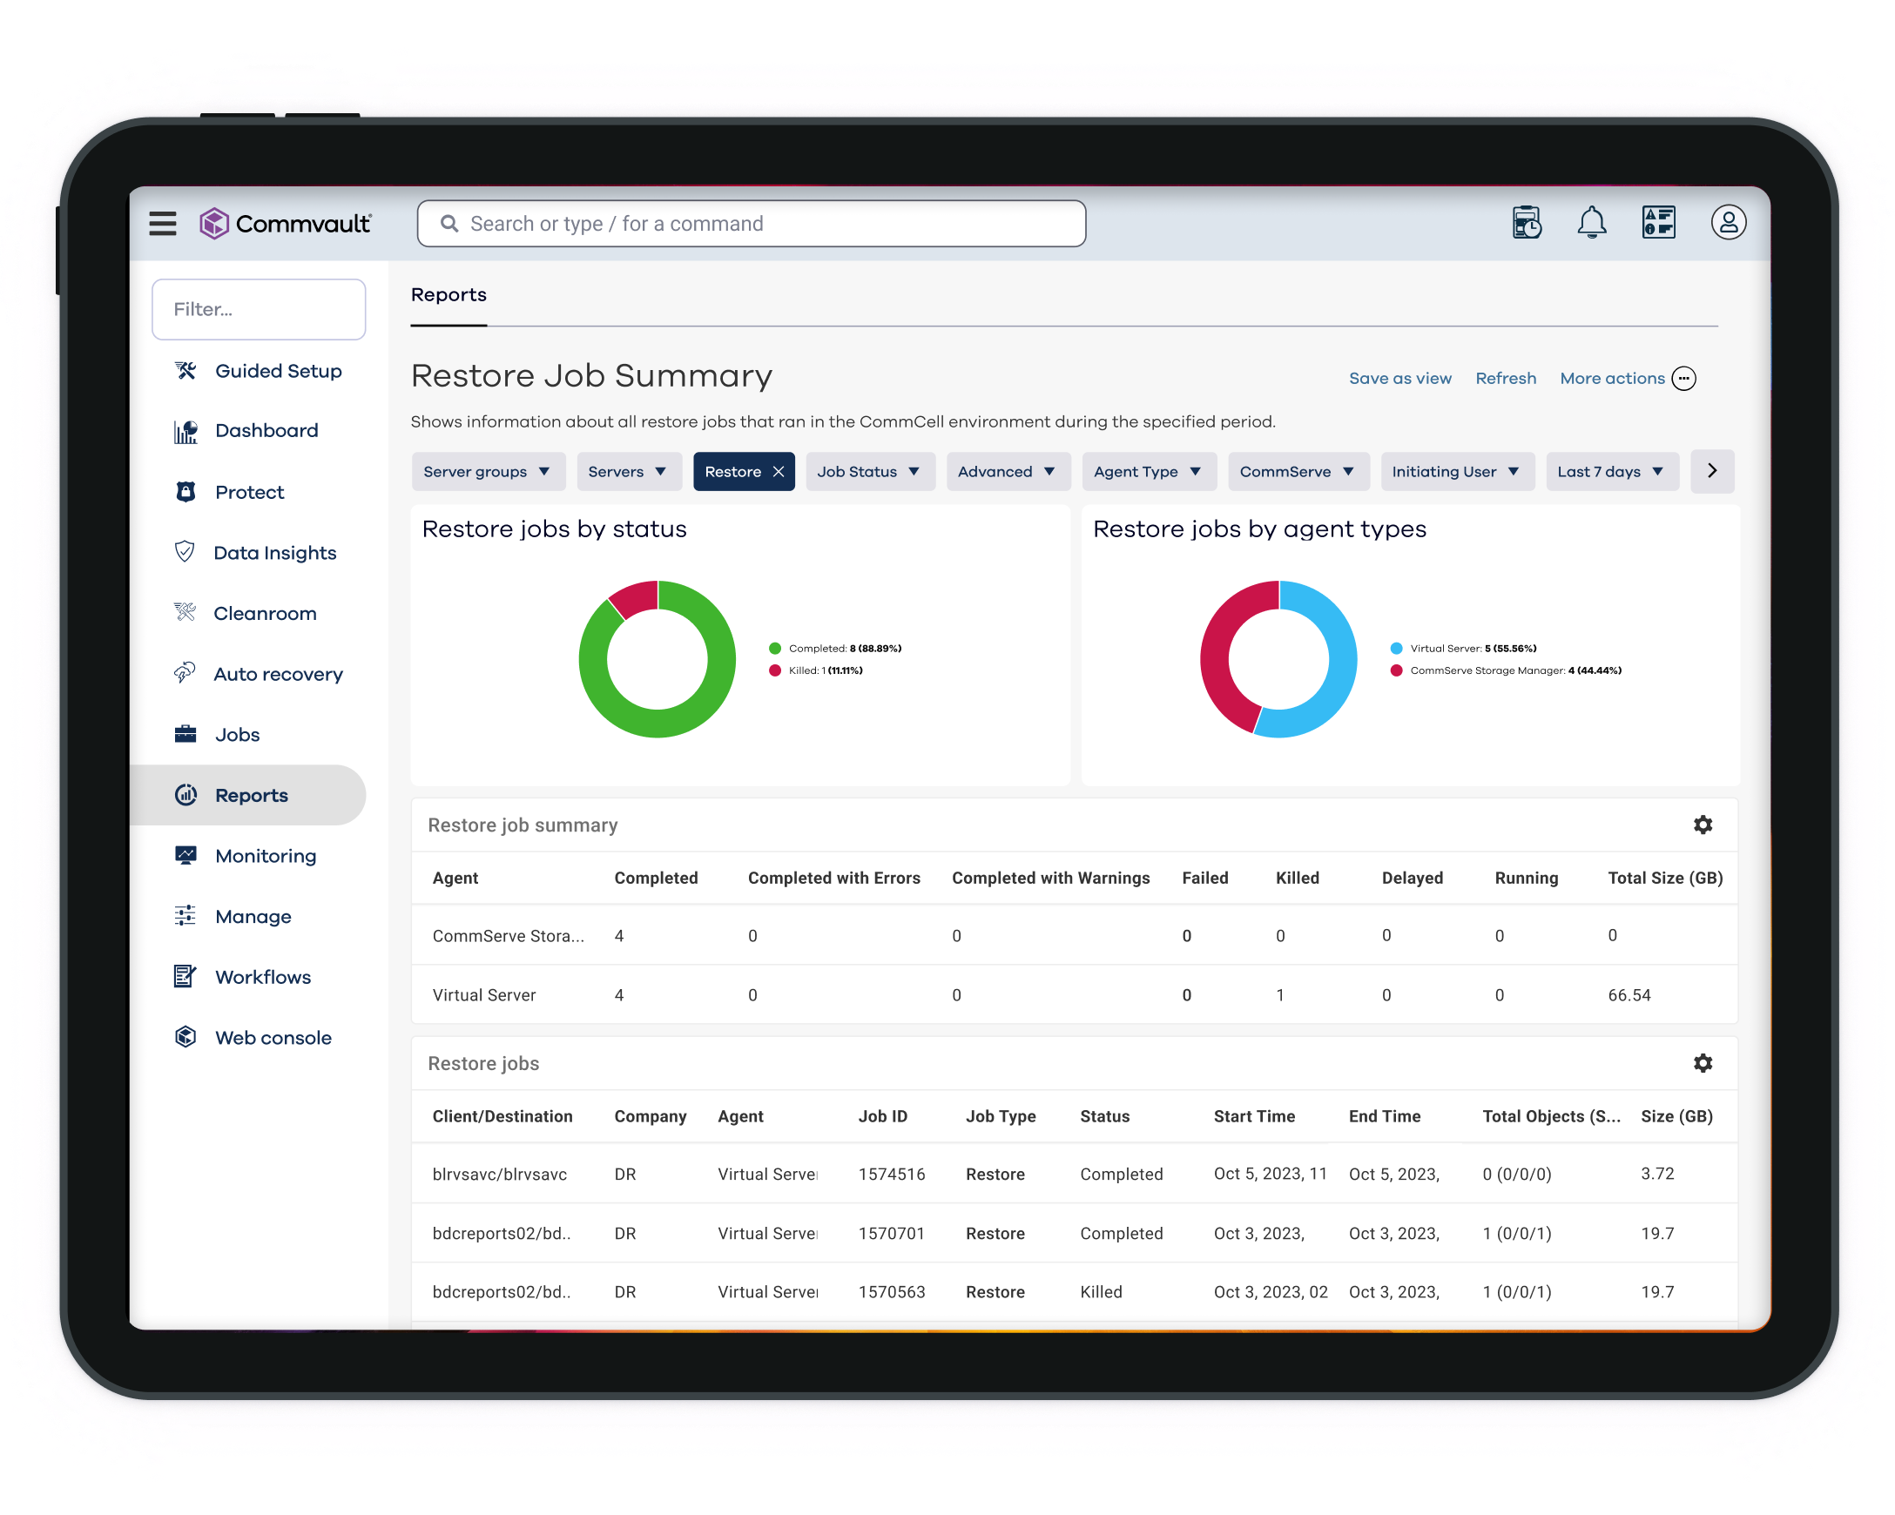1895x1515 pixels.
Task: Click the Killed status for job 1570563
Action: 1101,1292
